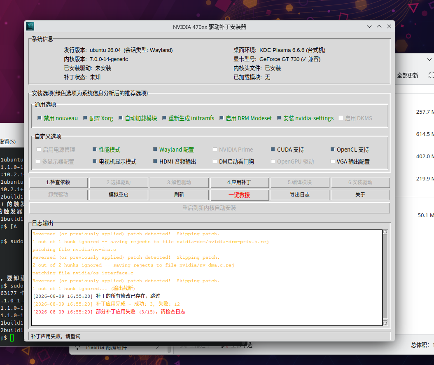Screen dimensions: 434x365
Task: Click 全部更新 in the background window
Action: click(407, 76)
